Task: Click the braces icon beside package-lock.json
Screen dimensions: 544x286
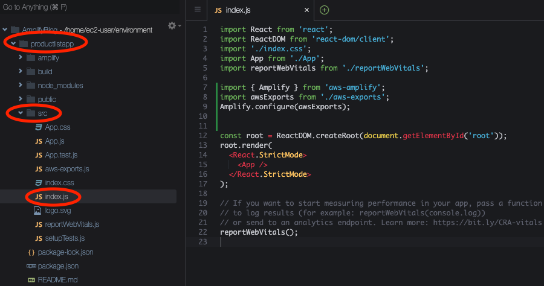Action: click(x=31, y=252)
